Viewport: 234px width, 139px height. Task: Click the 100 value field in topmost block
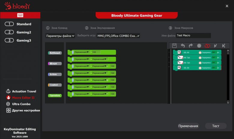coord(96,52)
